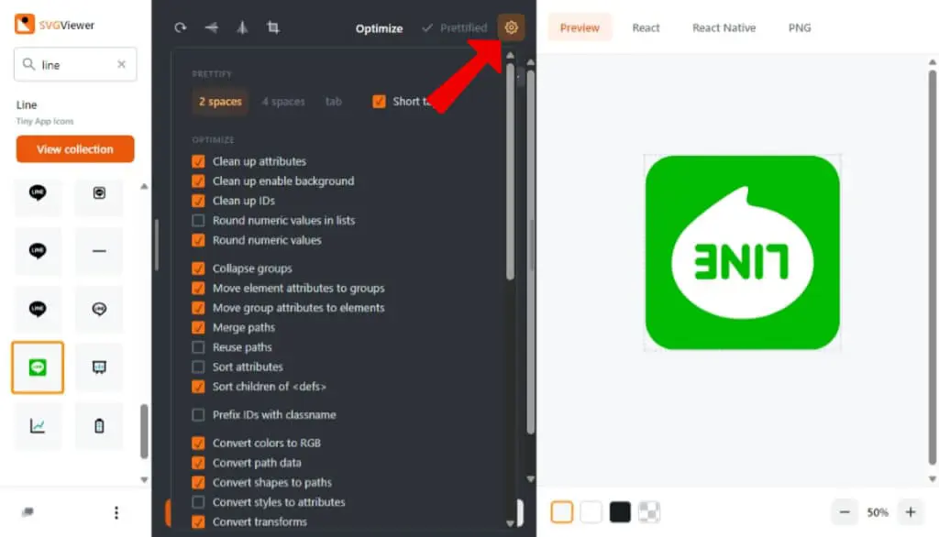Open the PNG tab
The height and width of the screenshot is (537, 939).
[x=800, y=27]
